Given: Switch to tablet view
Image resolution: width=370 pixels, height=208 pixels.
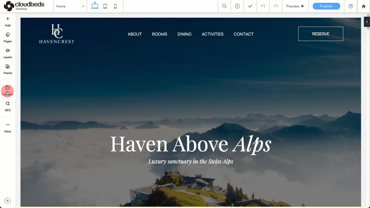Looking at the screenshot, I should [105, 6].
